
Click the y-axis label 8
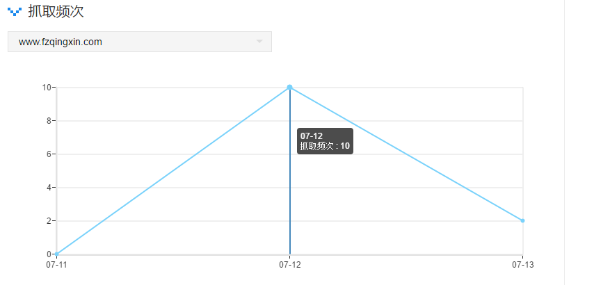49,121
